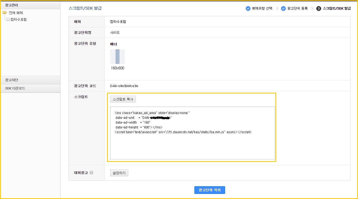Click inside the script code textarea
This screenshot has height=199, width=358.
193,133
